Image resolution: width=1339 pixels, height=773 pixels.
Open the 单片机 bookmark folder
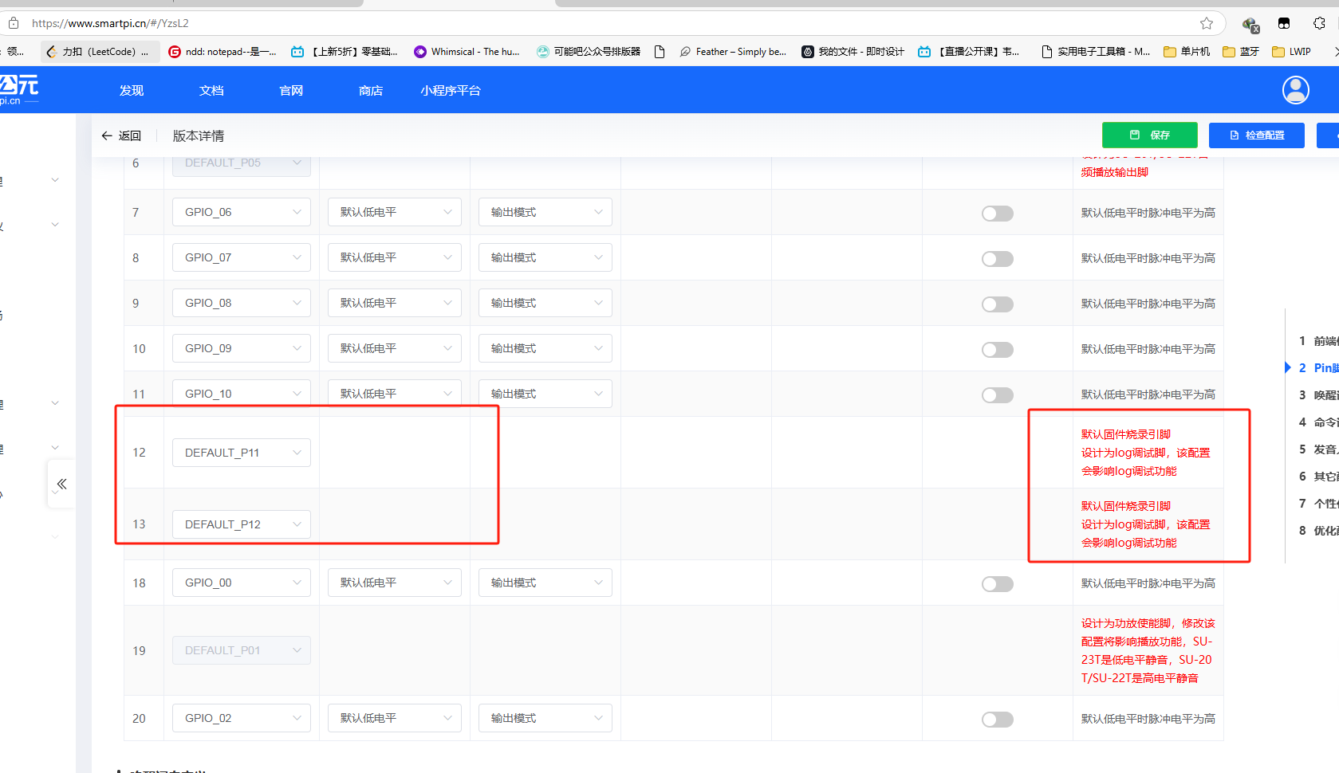1187,52
